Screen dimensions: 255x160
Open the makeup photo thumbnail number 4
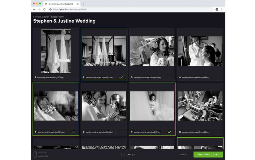click(x=200, y=51)
